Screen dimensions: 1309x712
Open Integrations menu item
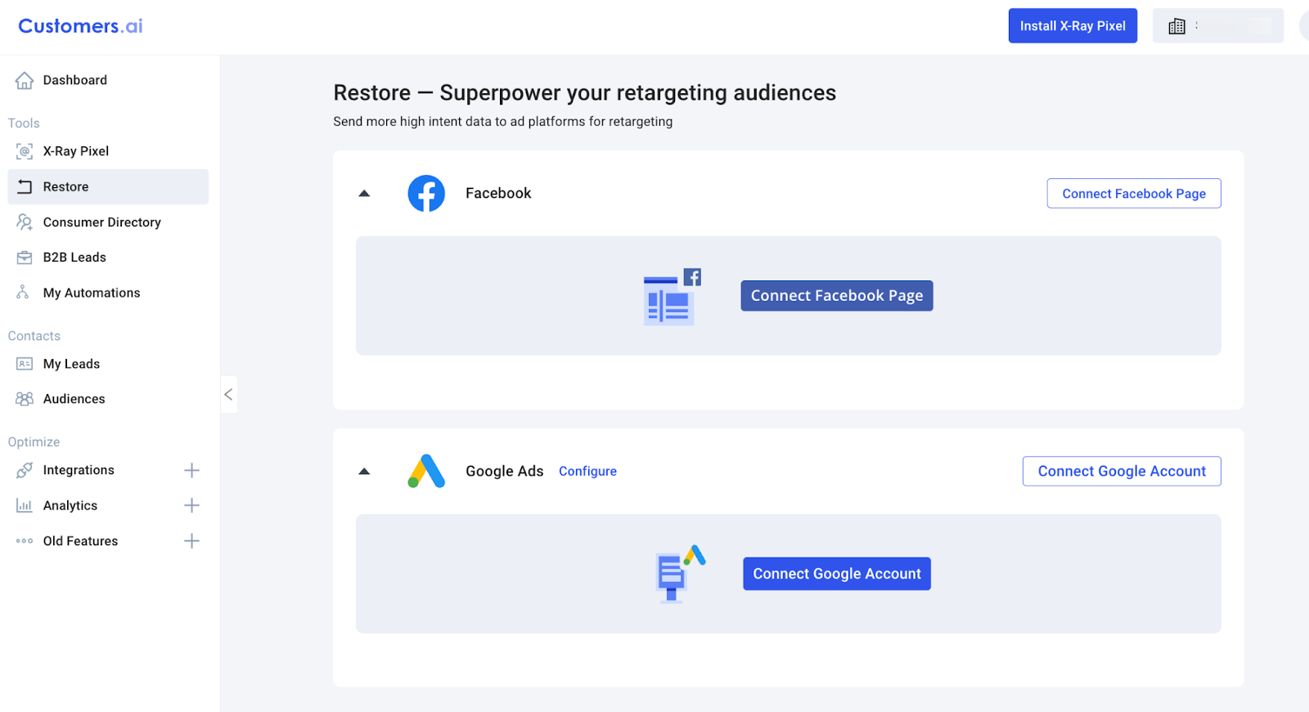tap(79, 470)
